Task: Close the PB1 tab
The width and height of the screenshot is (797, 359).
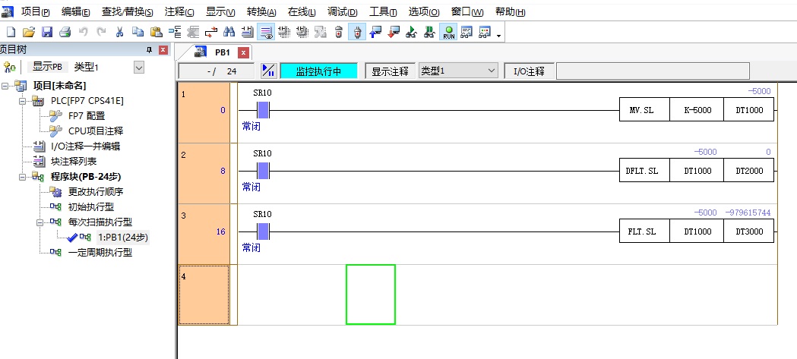Action: pyautogui.click(x=243, y=52)
